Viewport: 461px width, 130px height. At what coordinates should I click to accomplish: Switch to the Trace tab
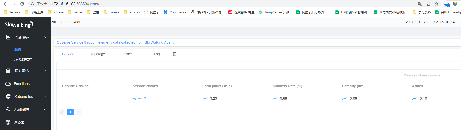[127, 54]
